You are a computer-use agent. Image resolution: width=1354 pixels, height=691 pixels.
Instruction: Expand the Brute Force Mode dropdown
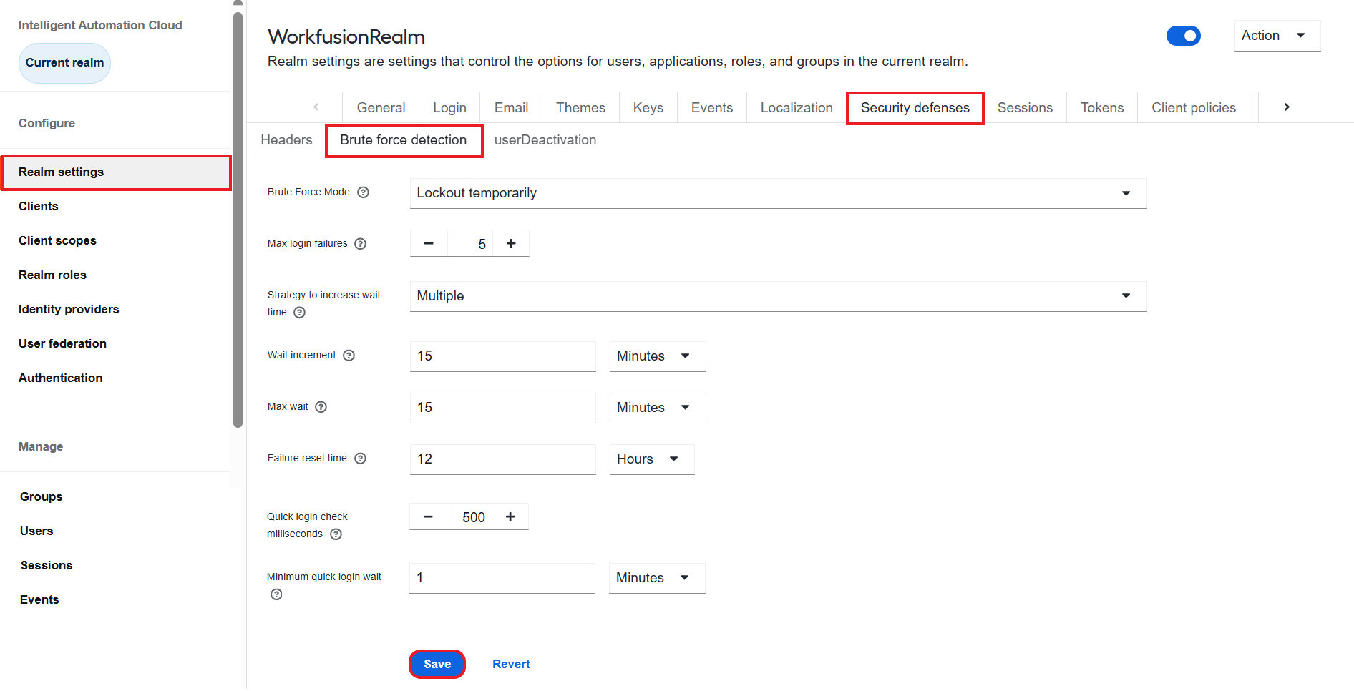pos(778,193)
